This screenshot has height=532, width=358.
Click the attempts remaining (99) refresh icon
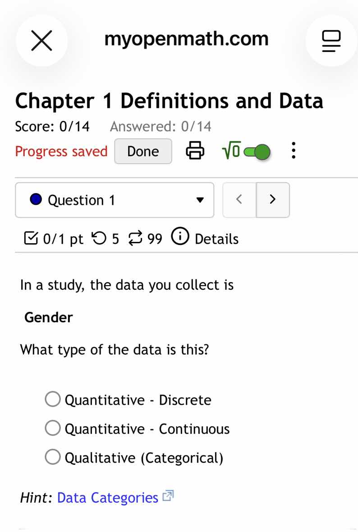click(x=135, y=238)
